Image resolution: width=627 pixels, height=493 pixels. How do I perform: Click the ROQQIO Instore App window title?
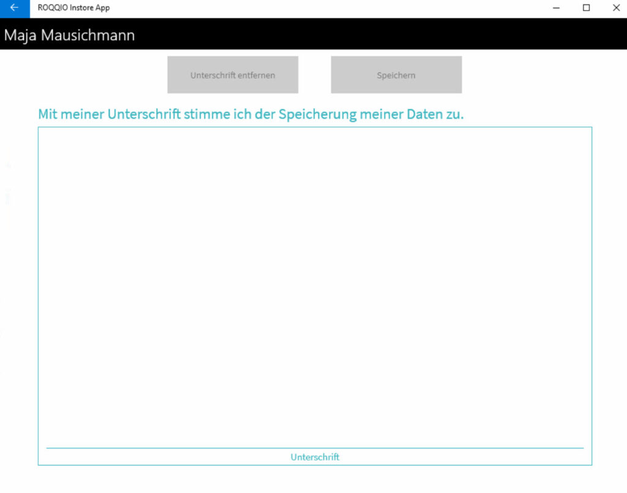pyautogui.click(x=73, y=8)
